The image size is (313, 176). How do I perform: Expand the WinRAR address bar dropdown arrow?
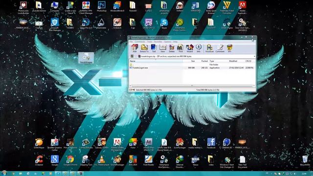[x=254, y=57]
